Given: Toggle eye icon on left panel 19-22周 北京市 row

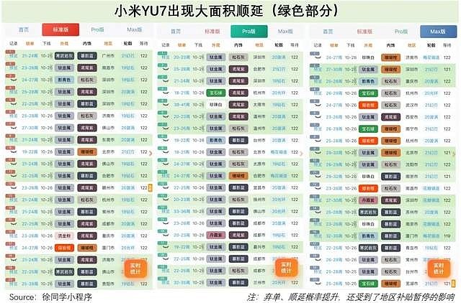Looking at the screenshot, I should coord(13,152).
